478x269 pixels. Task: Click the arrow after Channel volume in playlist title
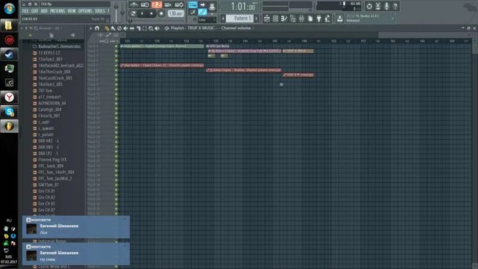coord(253,28)
